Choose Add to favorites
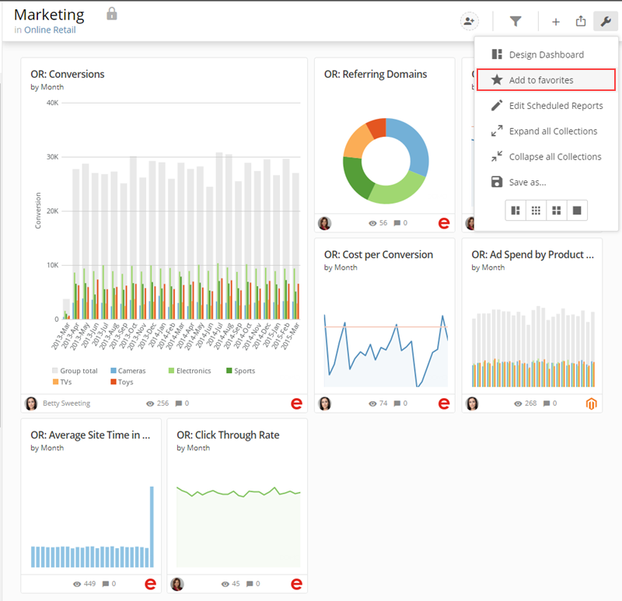 546,80
